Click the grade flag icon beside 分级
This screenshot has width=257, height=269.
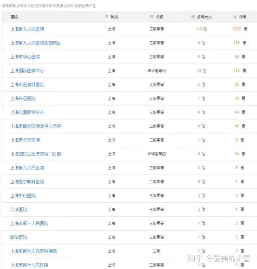tap(152, 17)
